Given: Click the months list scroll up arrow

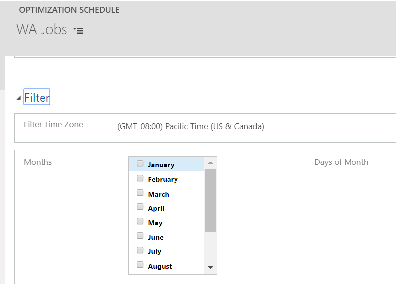Looking at the screenshot, I should (x=210, y=163).
